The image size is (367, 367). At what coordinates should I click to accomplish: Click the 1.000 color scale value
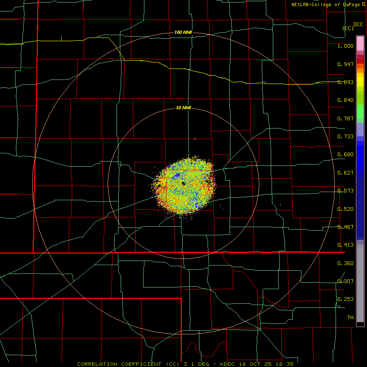(x=345, y=46)
